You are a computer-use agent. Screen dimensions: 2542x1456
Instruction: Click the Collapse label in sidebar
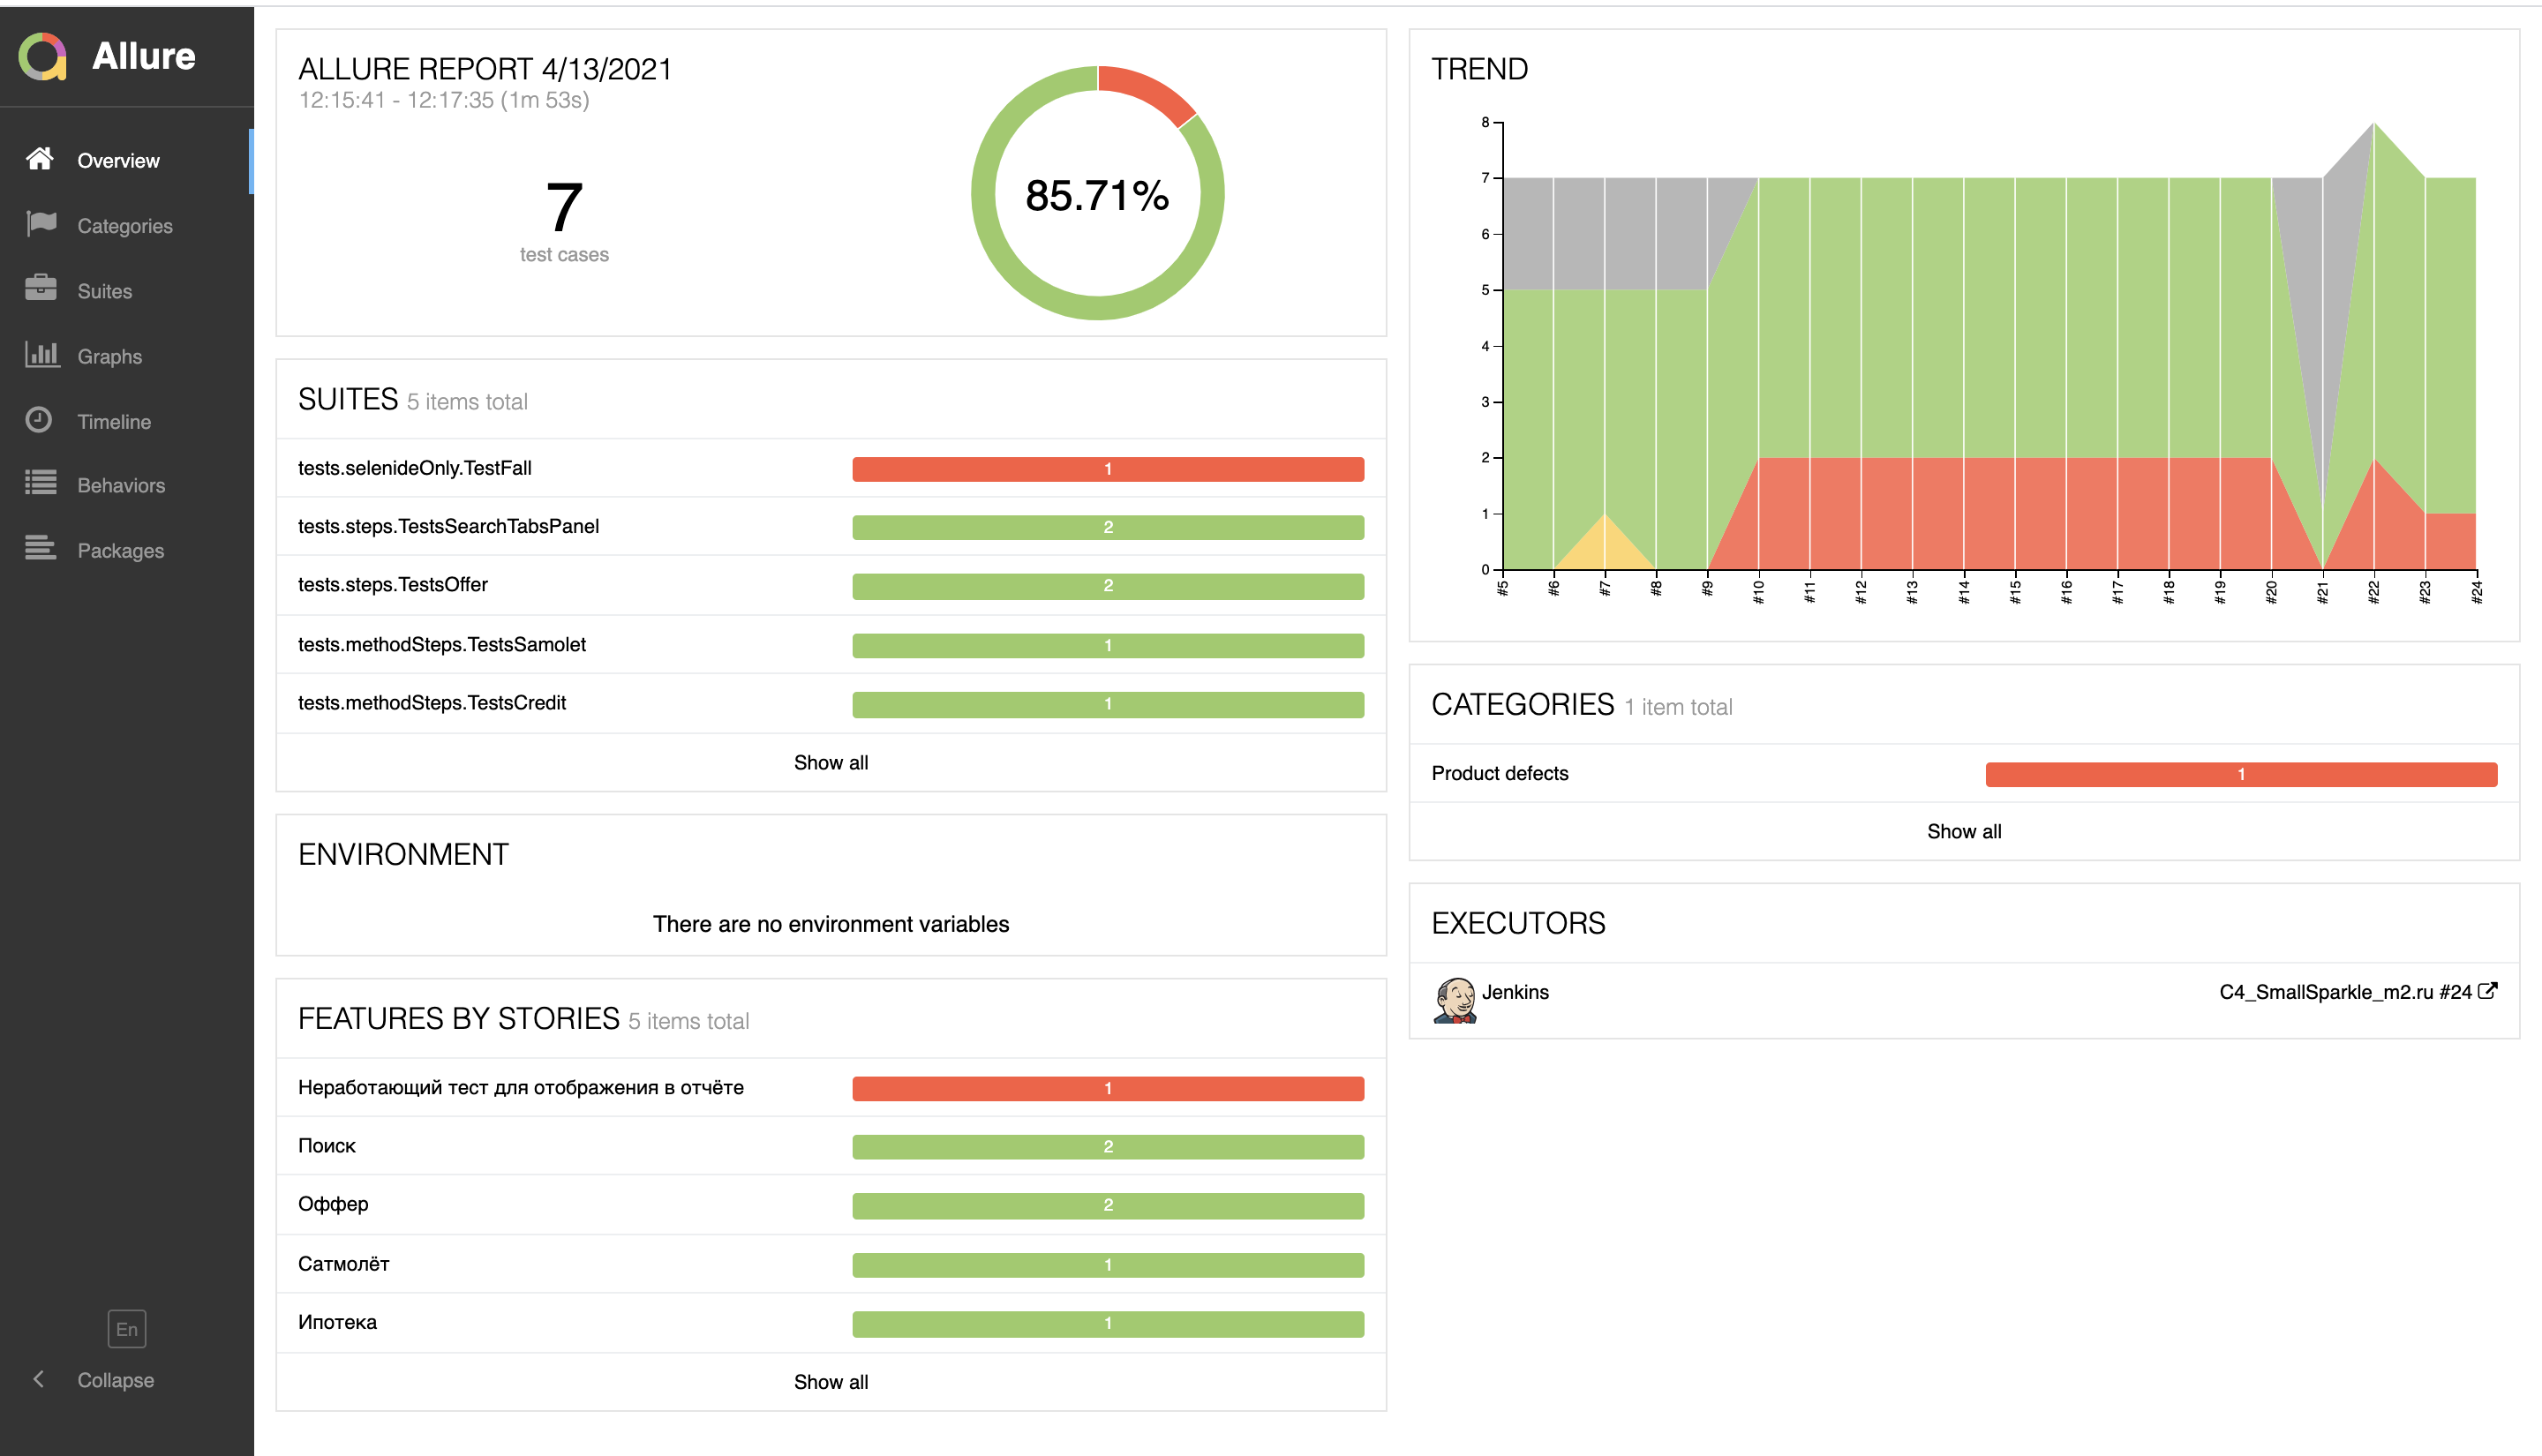tap(116, 1380)
